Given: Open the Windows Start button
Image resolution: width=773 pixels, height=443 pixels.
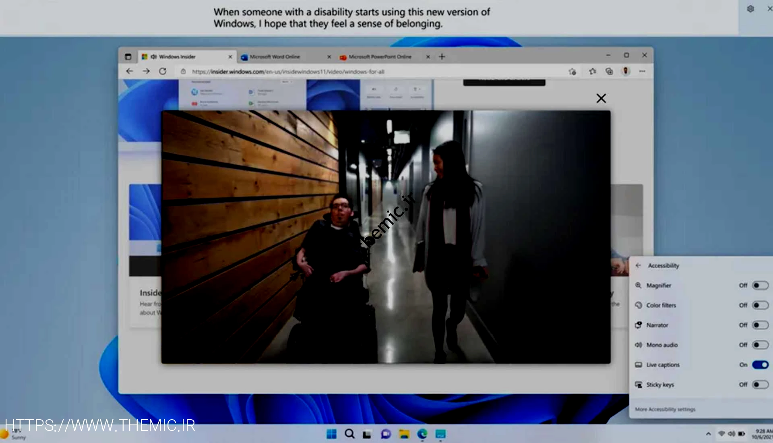Looking at the screenshot, I should click(331, 434).
